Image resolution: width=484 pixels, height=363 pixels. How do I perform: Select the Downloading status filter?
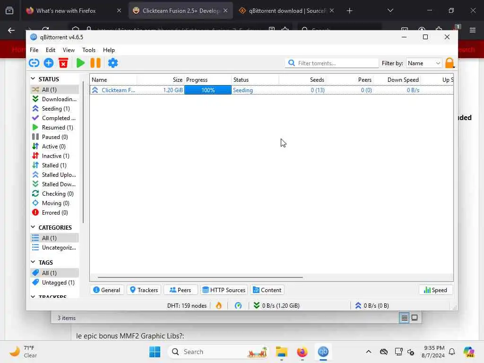(x=55, y=99)
